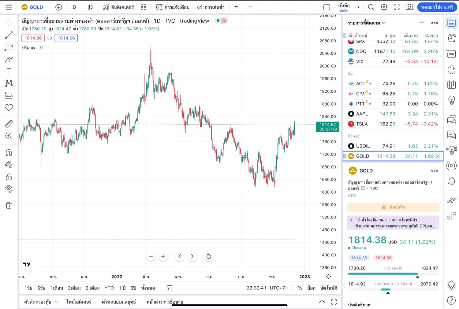
Task: Click the 52-week range slider bar
Action: [393, 289]
